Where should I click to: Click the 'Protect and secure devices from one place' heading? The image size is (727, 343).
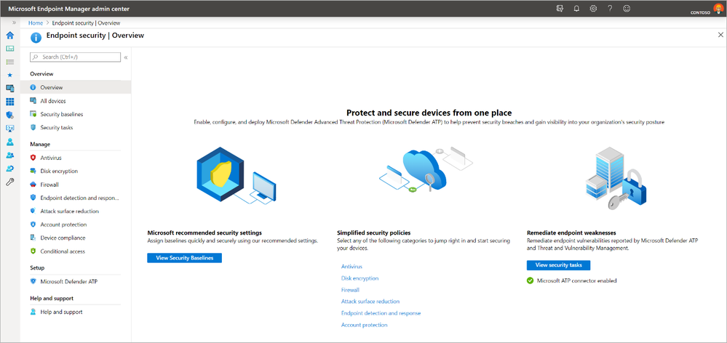click(x=429, y=113)
